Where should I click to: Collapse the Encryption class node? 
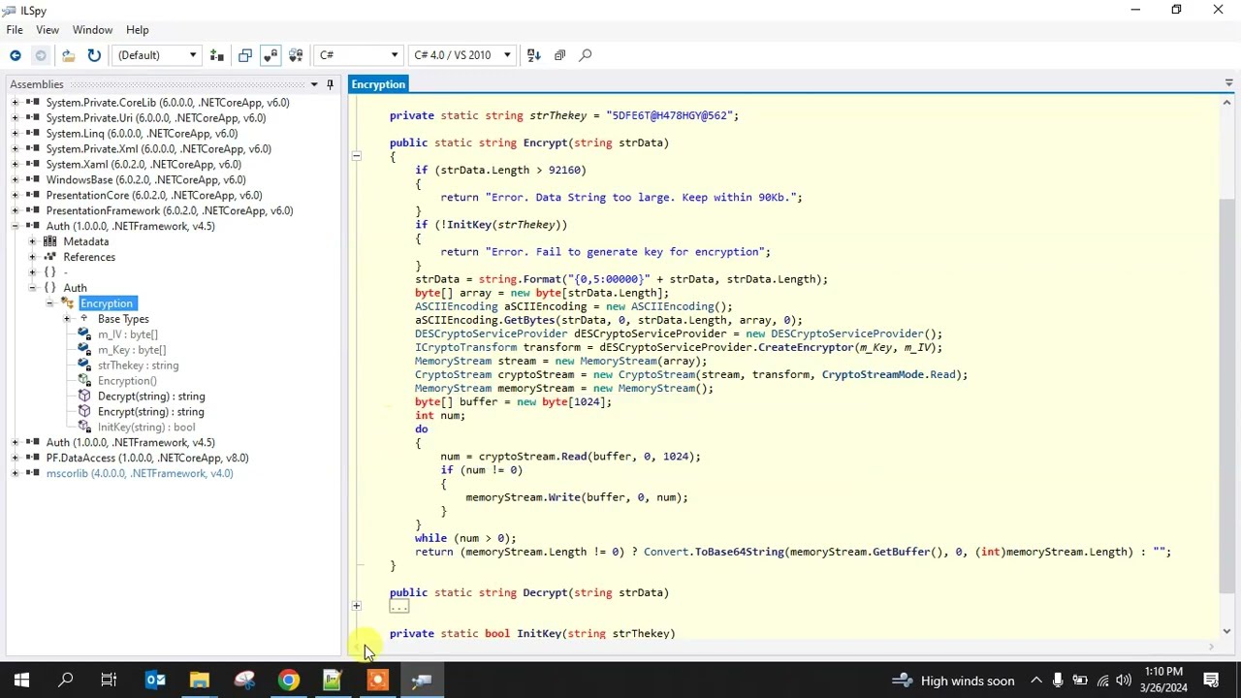click(49, 304)
